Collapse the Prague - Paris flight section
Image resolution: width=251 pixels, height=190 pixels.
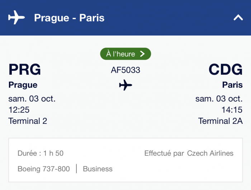[x=238, y=18]
